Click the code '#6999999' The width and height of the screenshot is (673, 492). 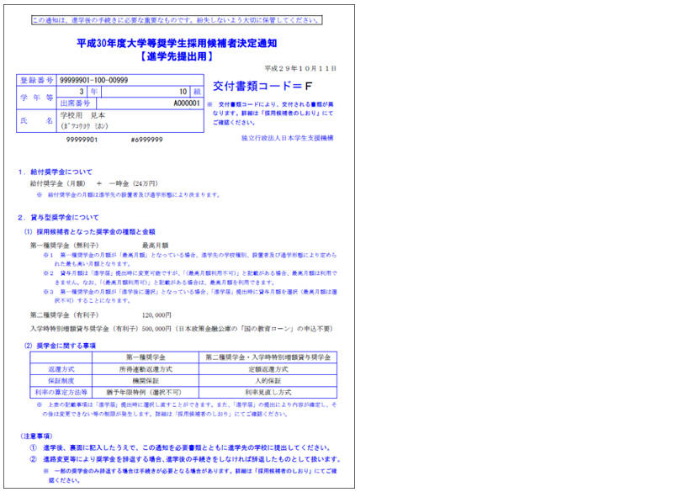146,140
